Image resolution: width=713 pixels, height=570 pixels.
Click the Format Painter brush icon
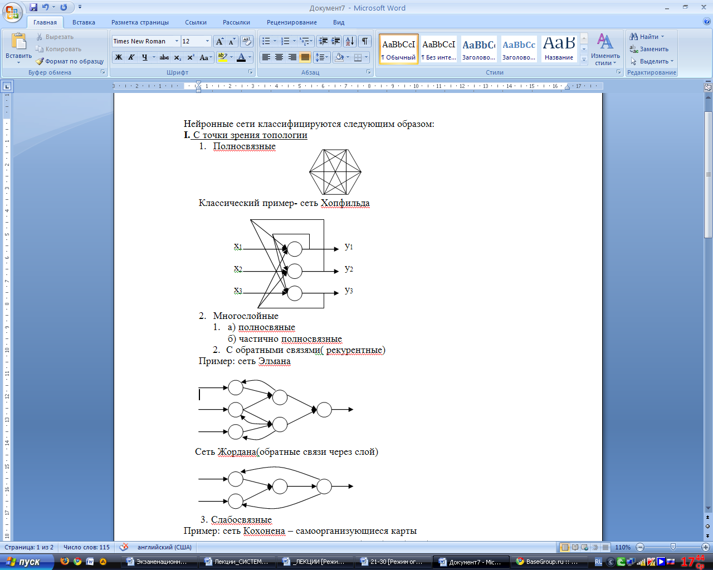(40, 61)
